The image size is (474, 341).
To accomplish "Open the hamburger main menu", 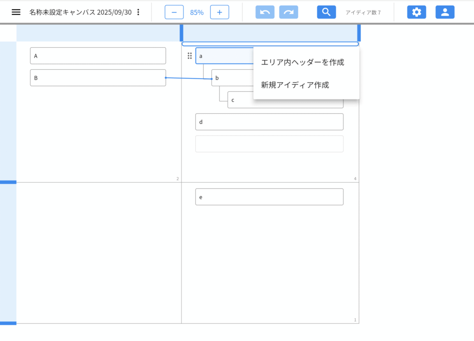I will click(16, 12).
